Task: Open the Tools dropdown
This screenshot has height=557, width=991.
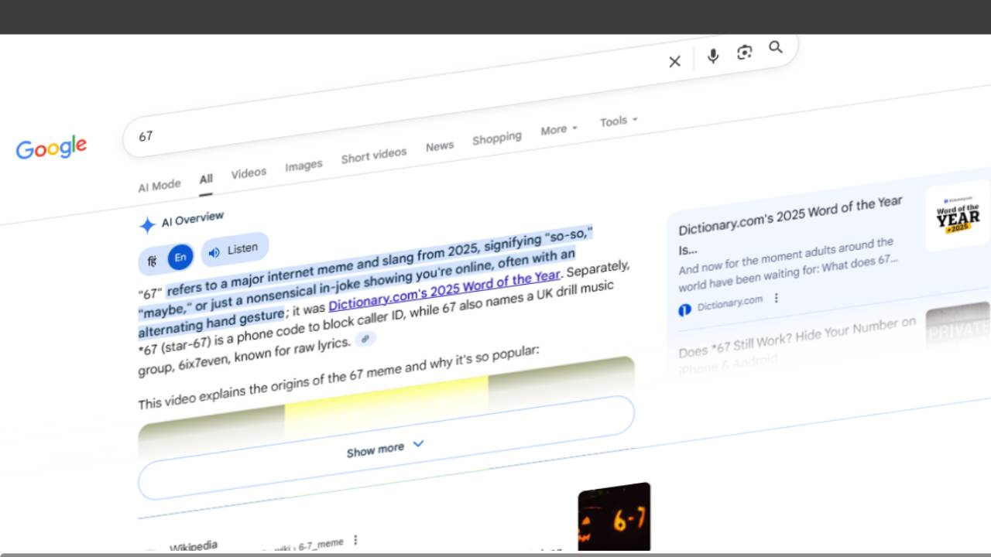Action: (619, 121)
